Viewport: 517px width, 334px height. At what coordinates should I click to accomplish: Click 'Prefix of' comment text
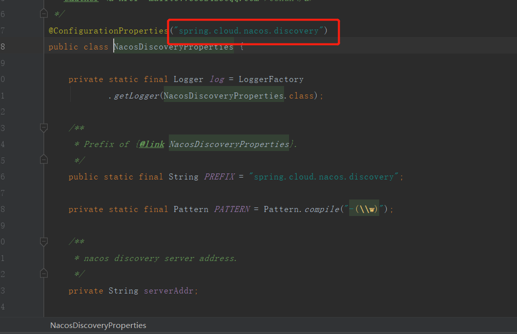pos(107,144)
